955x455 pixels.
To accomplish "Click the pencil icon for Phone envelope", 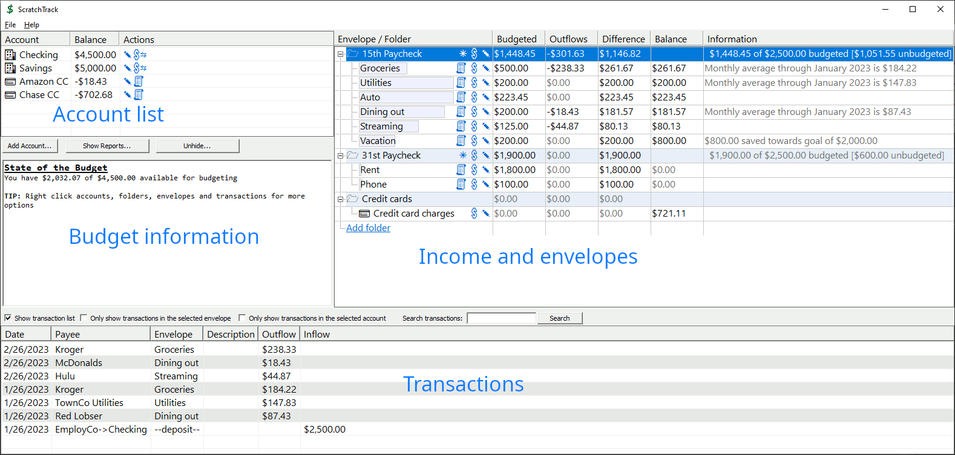I will 485,185.
